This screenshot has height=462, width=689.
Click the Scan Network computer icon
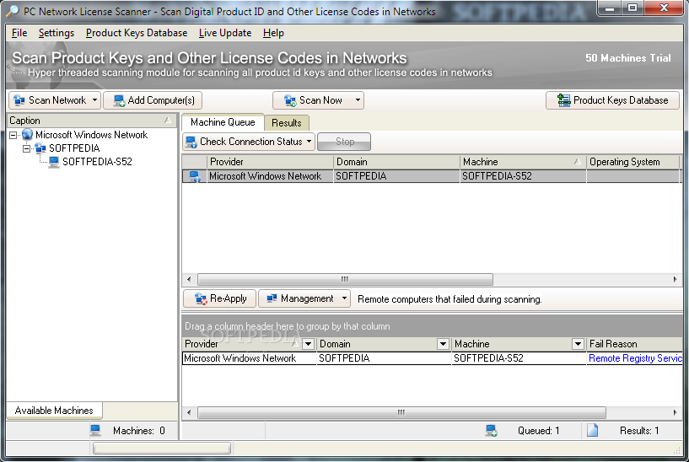[x=19, y=100]
